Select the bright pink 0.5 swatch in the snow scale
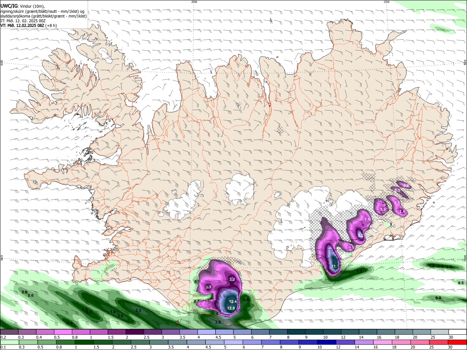The image size is (467, 350). tap(63, 332)
